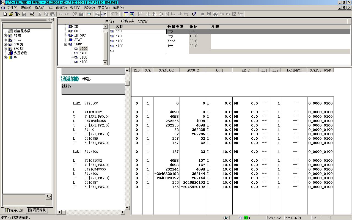Toggle the Overview pane icon

click(x=126, y=14)
